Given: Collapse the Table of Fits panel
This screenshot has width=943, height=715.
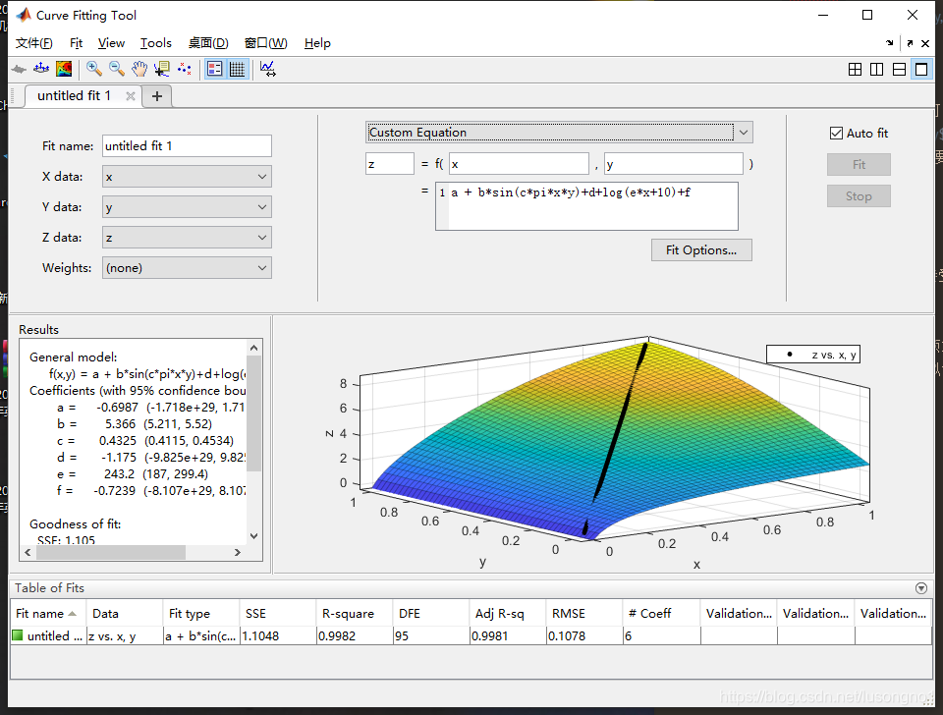Looking at the screenshot, I should point(920,588).
